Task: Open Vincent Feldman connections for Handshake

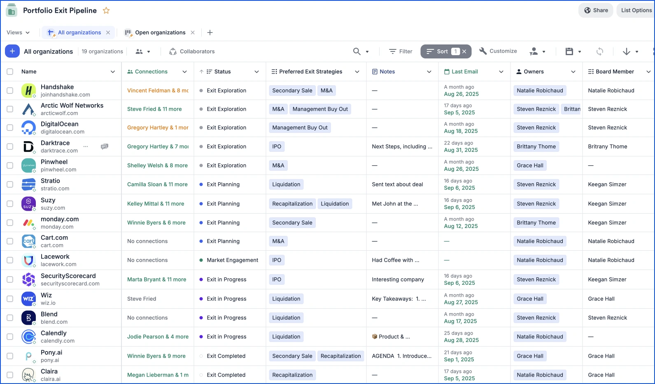Action: (158, 91)
